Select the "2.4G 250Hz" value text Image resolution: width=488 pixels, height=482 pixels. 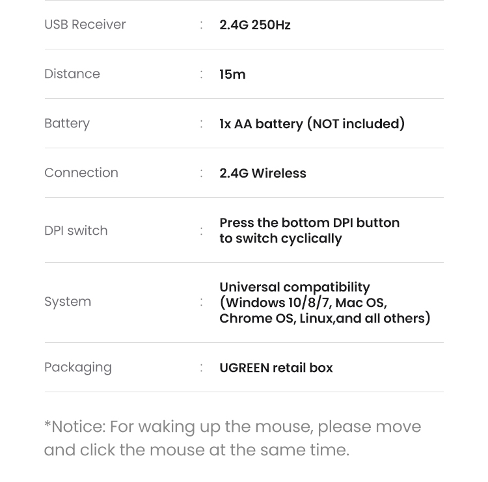(x=254, y=25)
